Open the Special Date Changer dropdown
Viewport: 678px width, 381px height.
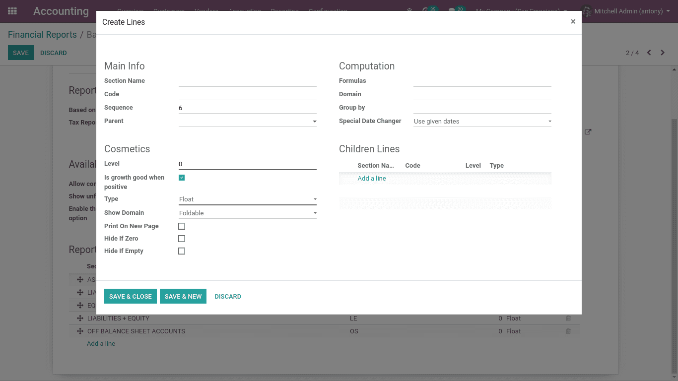click(482, 121)
